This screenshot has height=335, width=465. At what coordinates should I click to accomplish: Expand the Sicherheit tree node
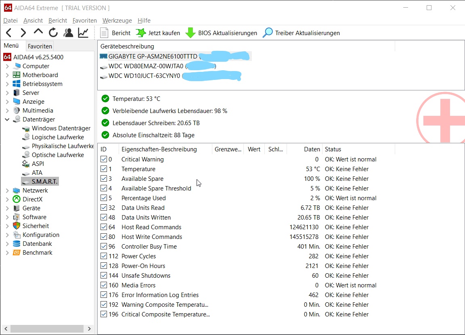tap(7, 226)
